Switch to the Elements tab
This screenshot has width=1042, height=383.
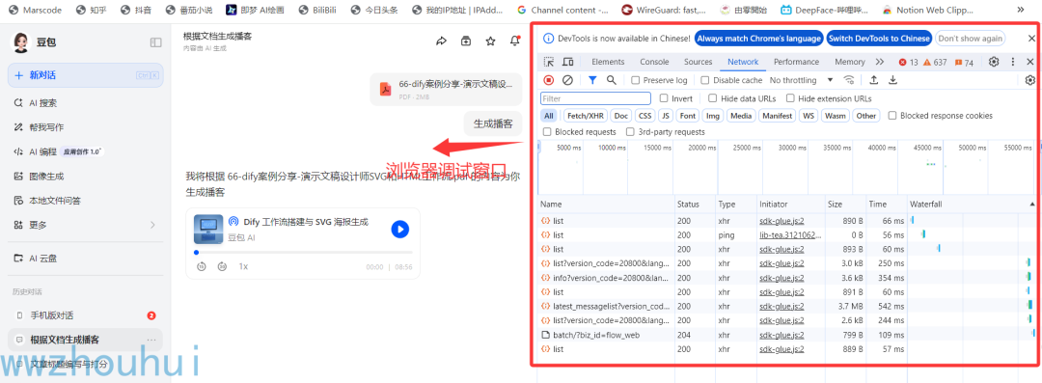(608, 62)
